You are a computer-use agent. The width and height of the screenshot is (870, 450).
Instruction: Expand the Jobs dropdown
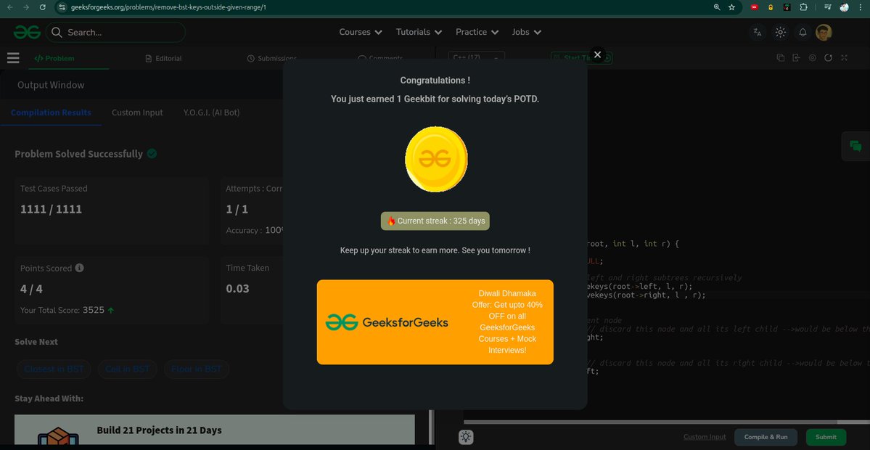pyautogui.click(x=527, y=32)
